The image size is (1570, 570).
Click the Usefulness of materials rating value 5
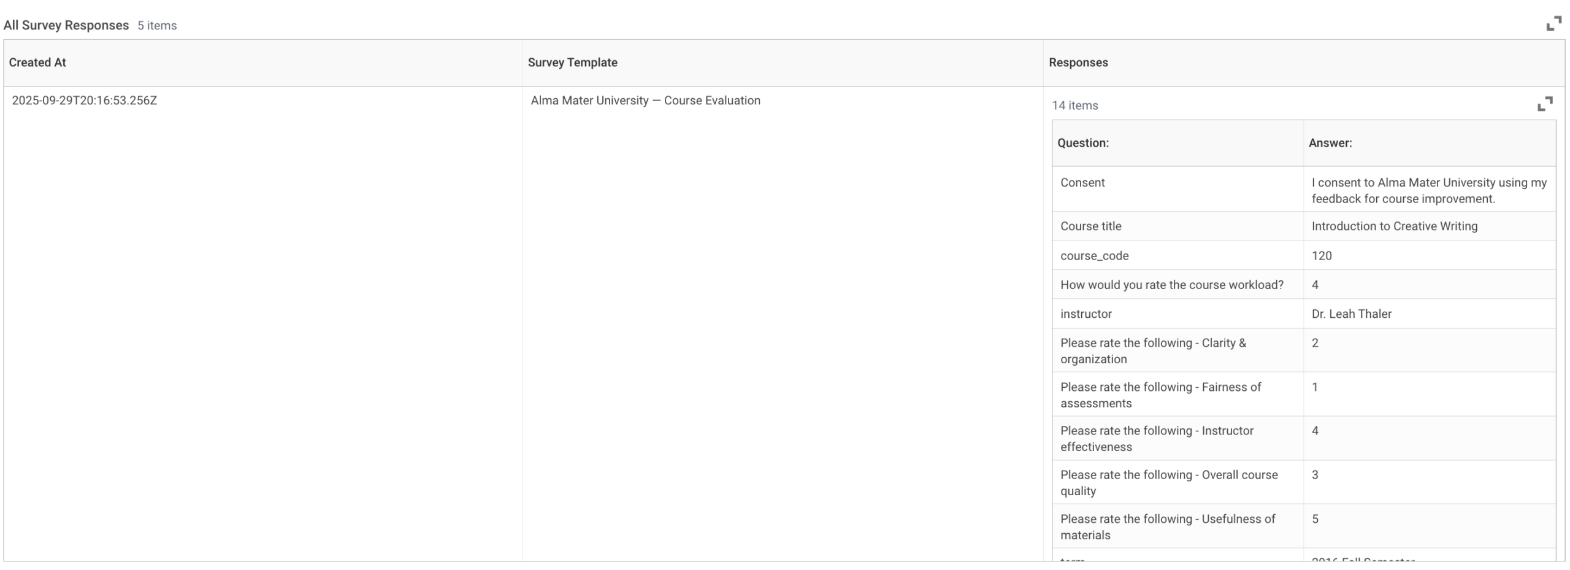point(1315,519)
